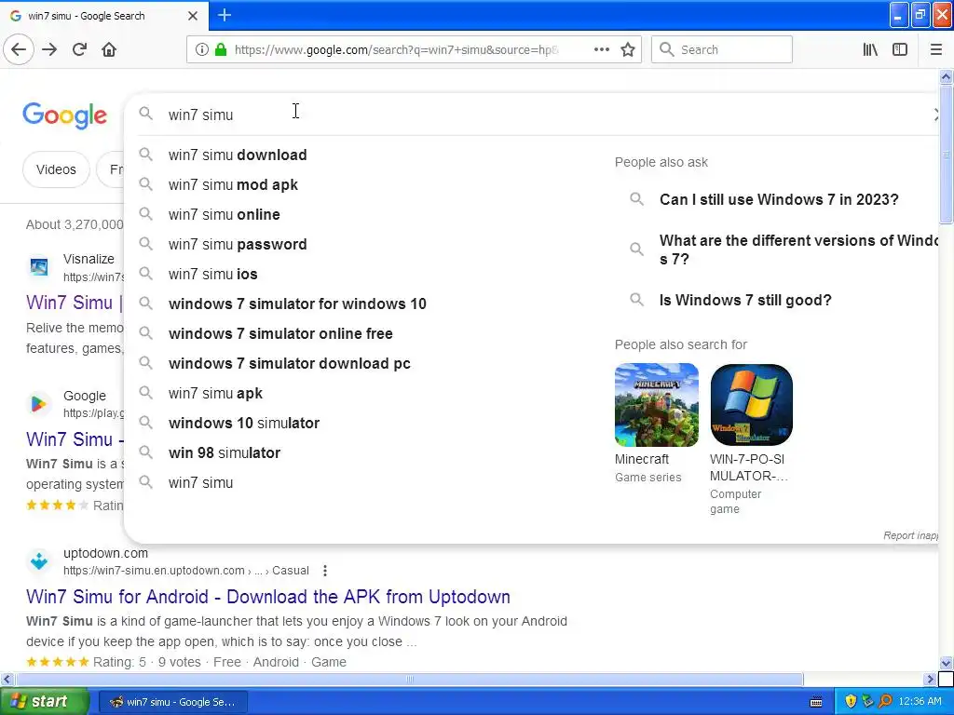Click the 12:36 AM taskbar clock
Image resolution: width=954 pixels, height=715 pixels.
coord(920,702)
